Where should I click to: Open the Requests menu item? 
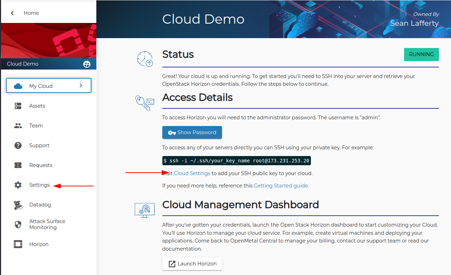41,165
